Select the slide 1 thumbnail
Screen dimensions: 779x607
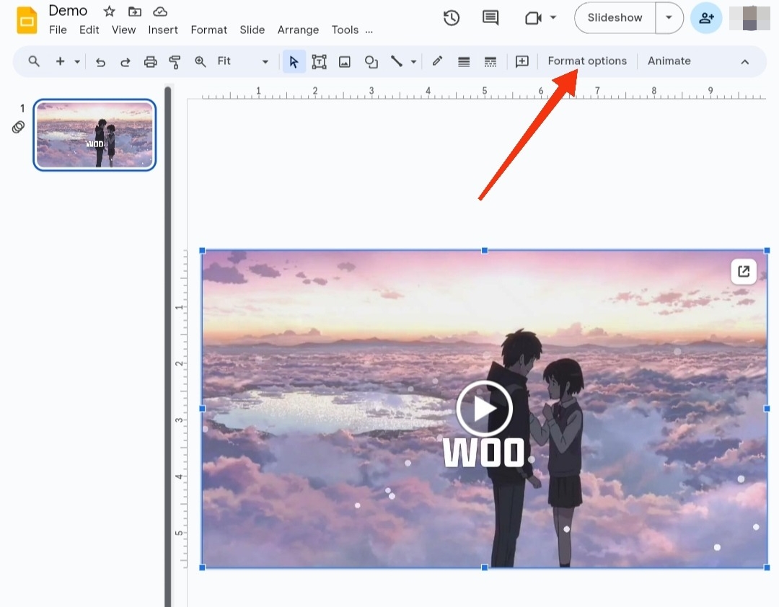[94, 135]
